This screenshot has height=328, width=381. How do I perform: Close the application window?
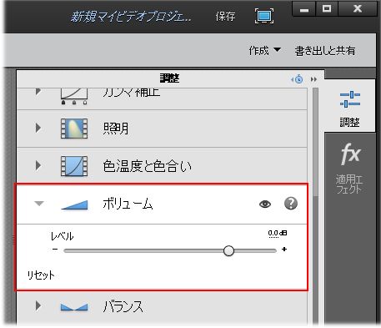[358, 8]
